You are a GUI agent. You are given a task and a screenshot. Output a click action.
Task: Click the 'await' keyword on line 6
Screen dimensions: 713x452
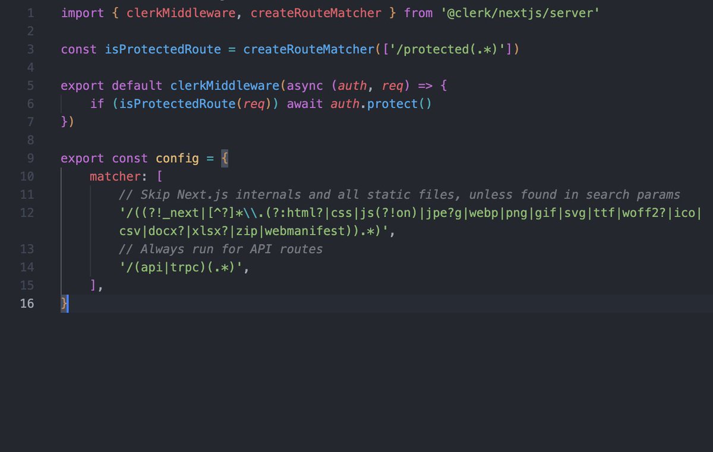305,104
